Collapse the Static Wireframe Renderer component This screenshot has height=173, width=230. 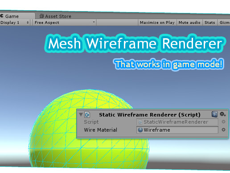[81, 115]
